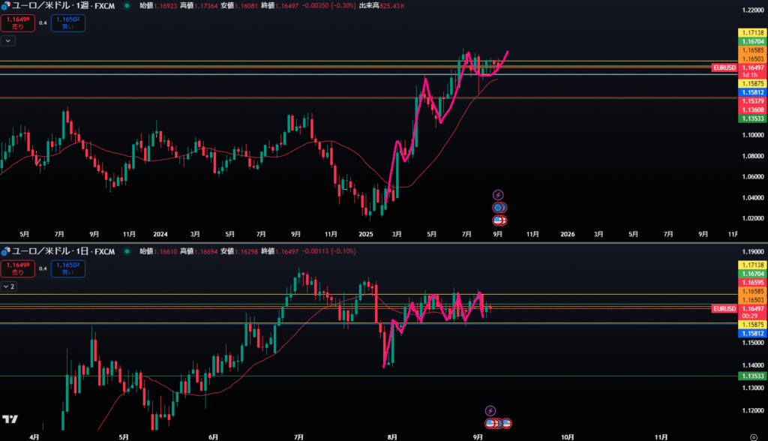
Task: Click the 10月 label on the daily time axis
Action: pos(567,437)
